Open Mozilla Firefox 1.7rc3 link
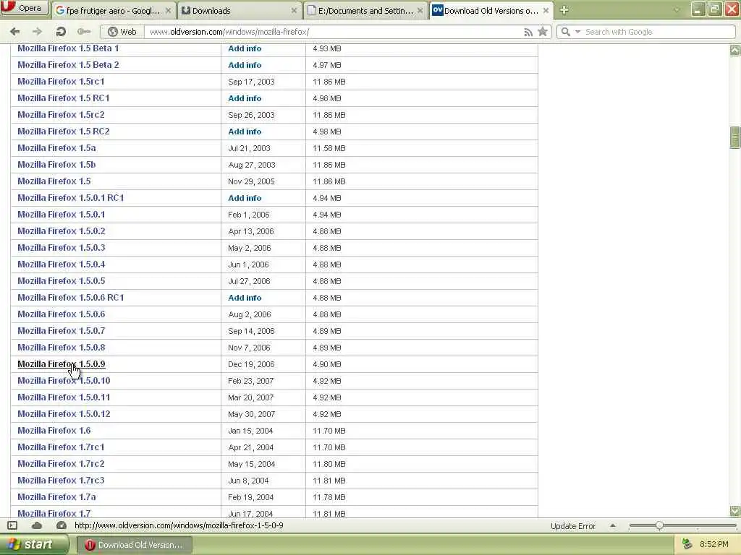The height and width of the screenshot is (555, 741). click(x=61, y=481)
